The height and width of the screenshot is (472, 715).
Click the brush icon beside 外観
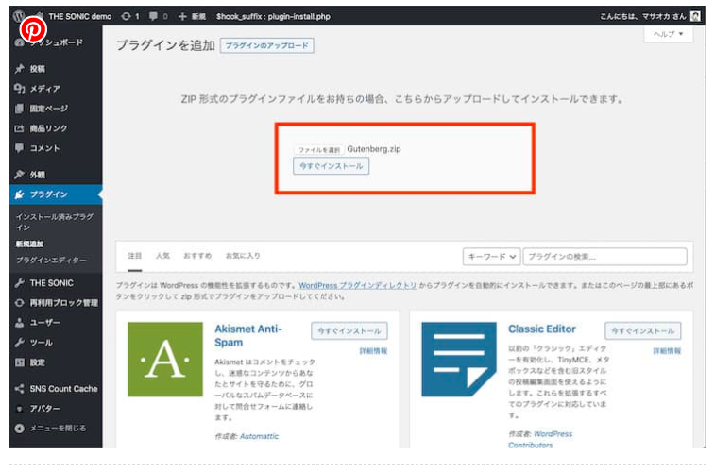tap(19, 175)
